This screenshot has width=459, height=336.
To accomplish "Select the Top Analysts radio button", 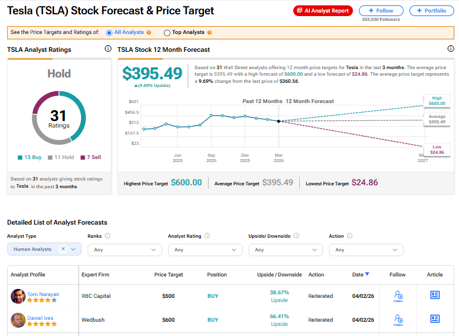I will pyautogui.click(x=166, y=32).
